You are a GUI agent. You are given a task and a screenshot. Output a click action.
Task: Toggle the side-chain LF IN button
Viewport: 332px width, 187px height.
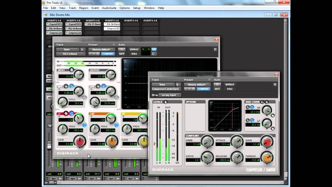pos(273,129)
